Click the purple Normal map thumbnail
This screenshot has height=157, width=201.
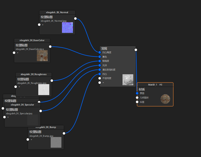(x=67, y=28)
